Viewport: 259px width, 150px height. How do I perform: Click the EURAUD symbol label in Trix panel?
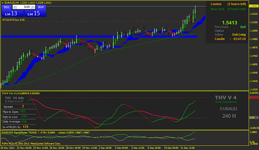click(229, 109)
